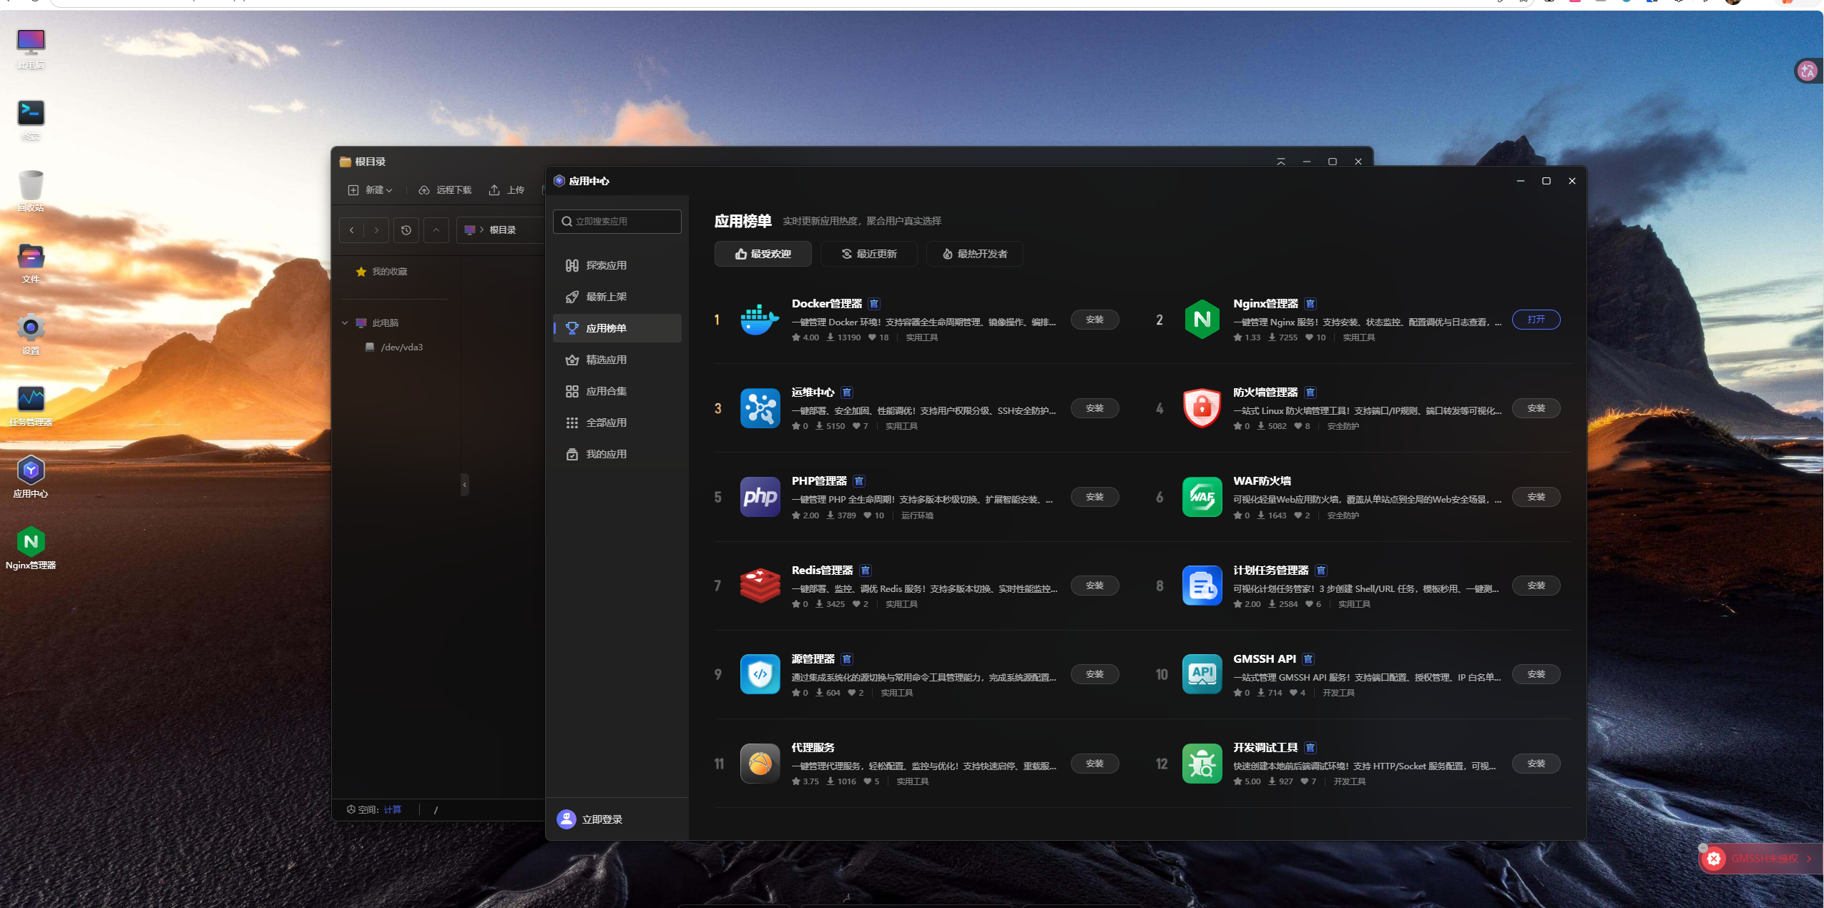Open the PHP管理器 app icon
The height and width of the screenshot is (908, 1824).
[x=760, y=497]
